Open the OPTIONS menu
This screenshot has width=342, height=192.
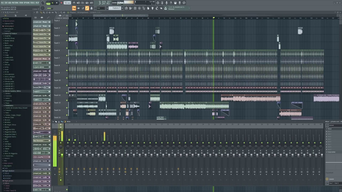(27, 3)
